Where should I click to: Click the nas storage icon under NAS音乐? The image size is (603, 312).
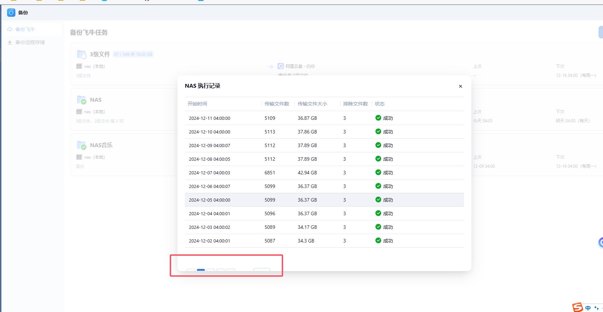pos(79,157)
